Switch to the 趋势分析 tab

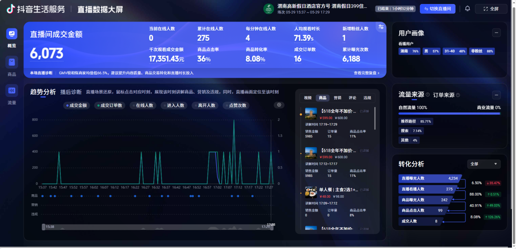[43, 92]
